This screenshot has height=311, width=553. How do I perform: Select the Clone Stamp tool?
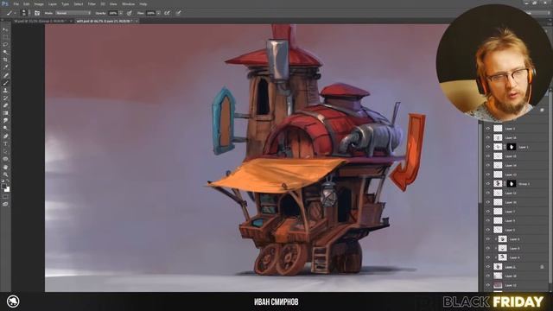pyautogui.click(x=5, y=90)
